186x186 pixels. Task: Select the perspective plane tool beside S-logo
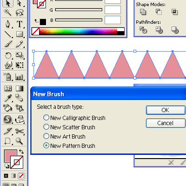20,120
